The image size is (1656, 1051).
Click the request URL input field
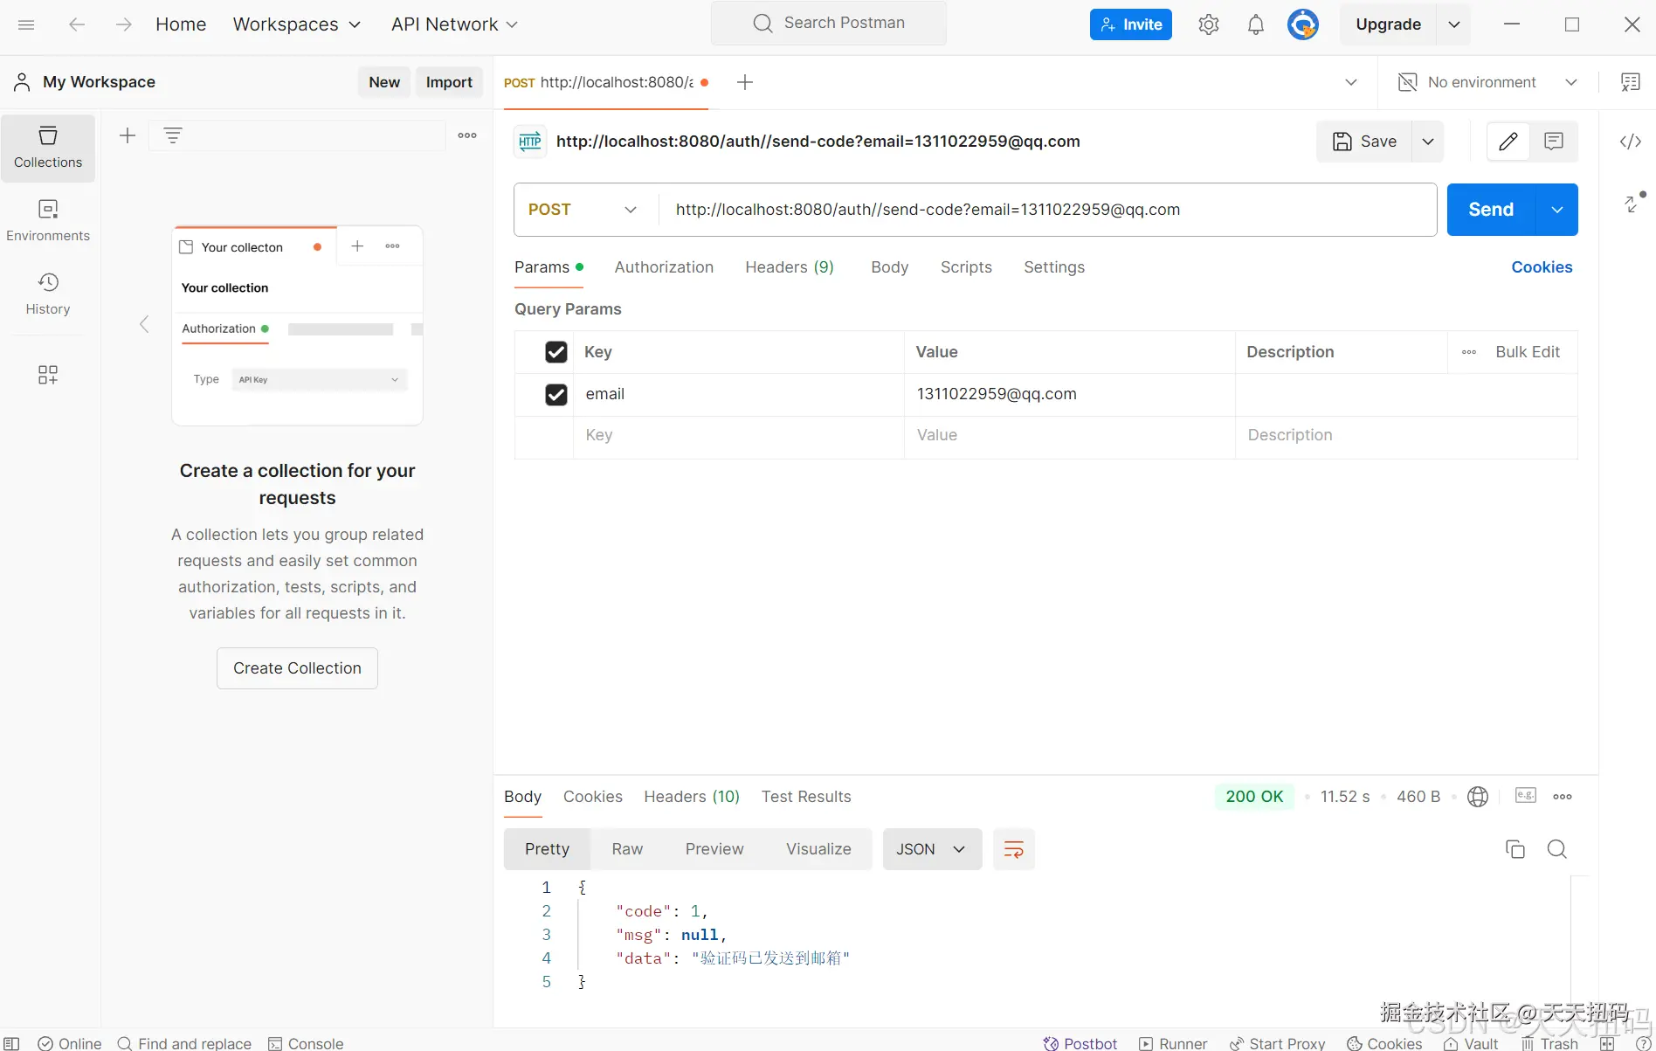pos(1048,210)
